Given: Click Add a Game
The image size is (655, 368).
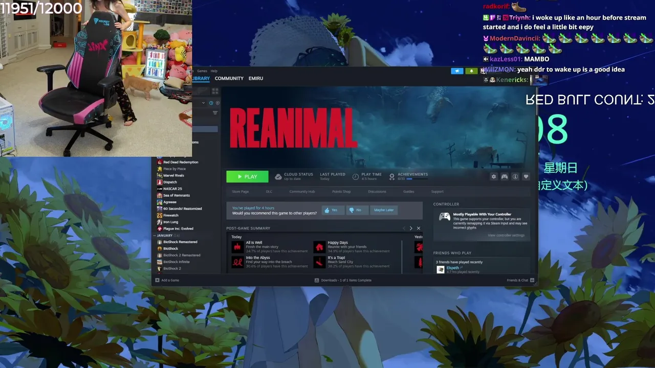Looking at the screenshot, I should (167, 280).
